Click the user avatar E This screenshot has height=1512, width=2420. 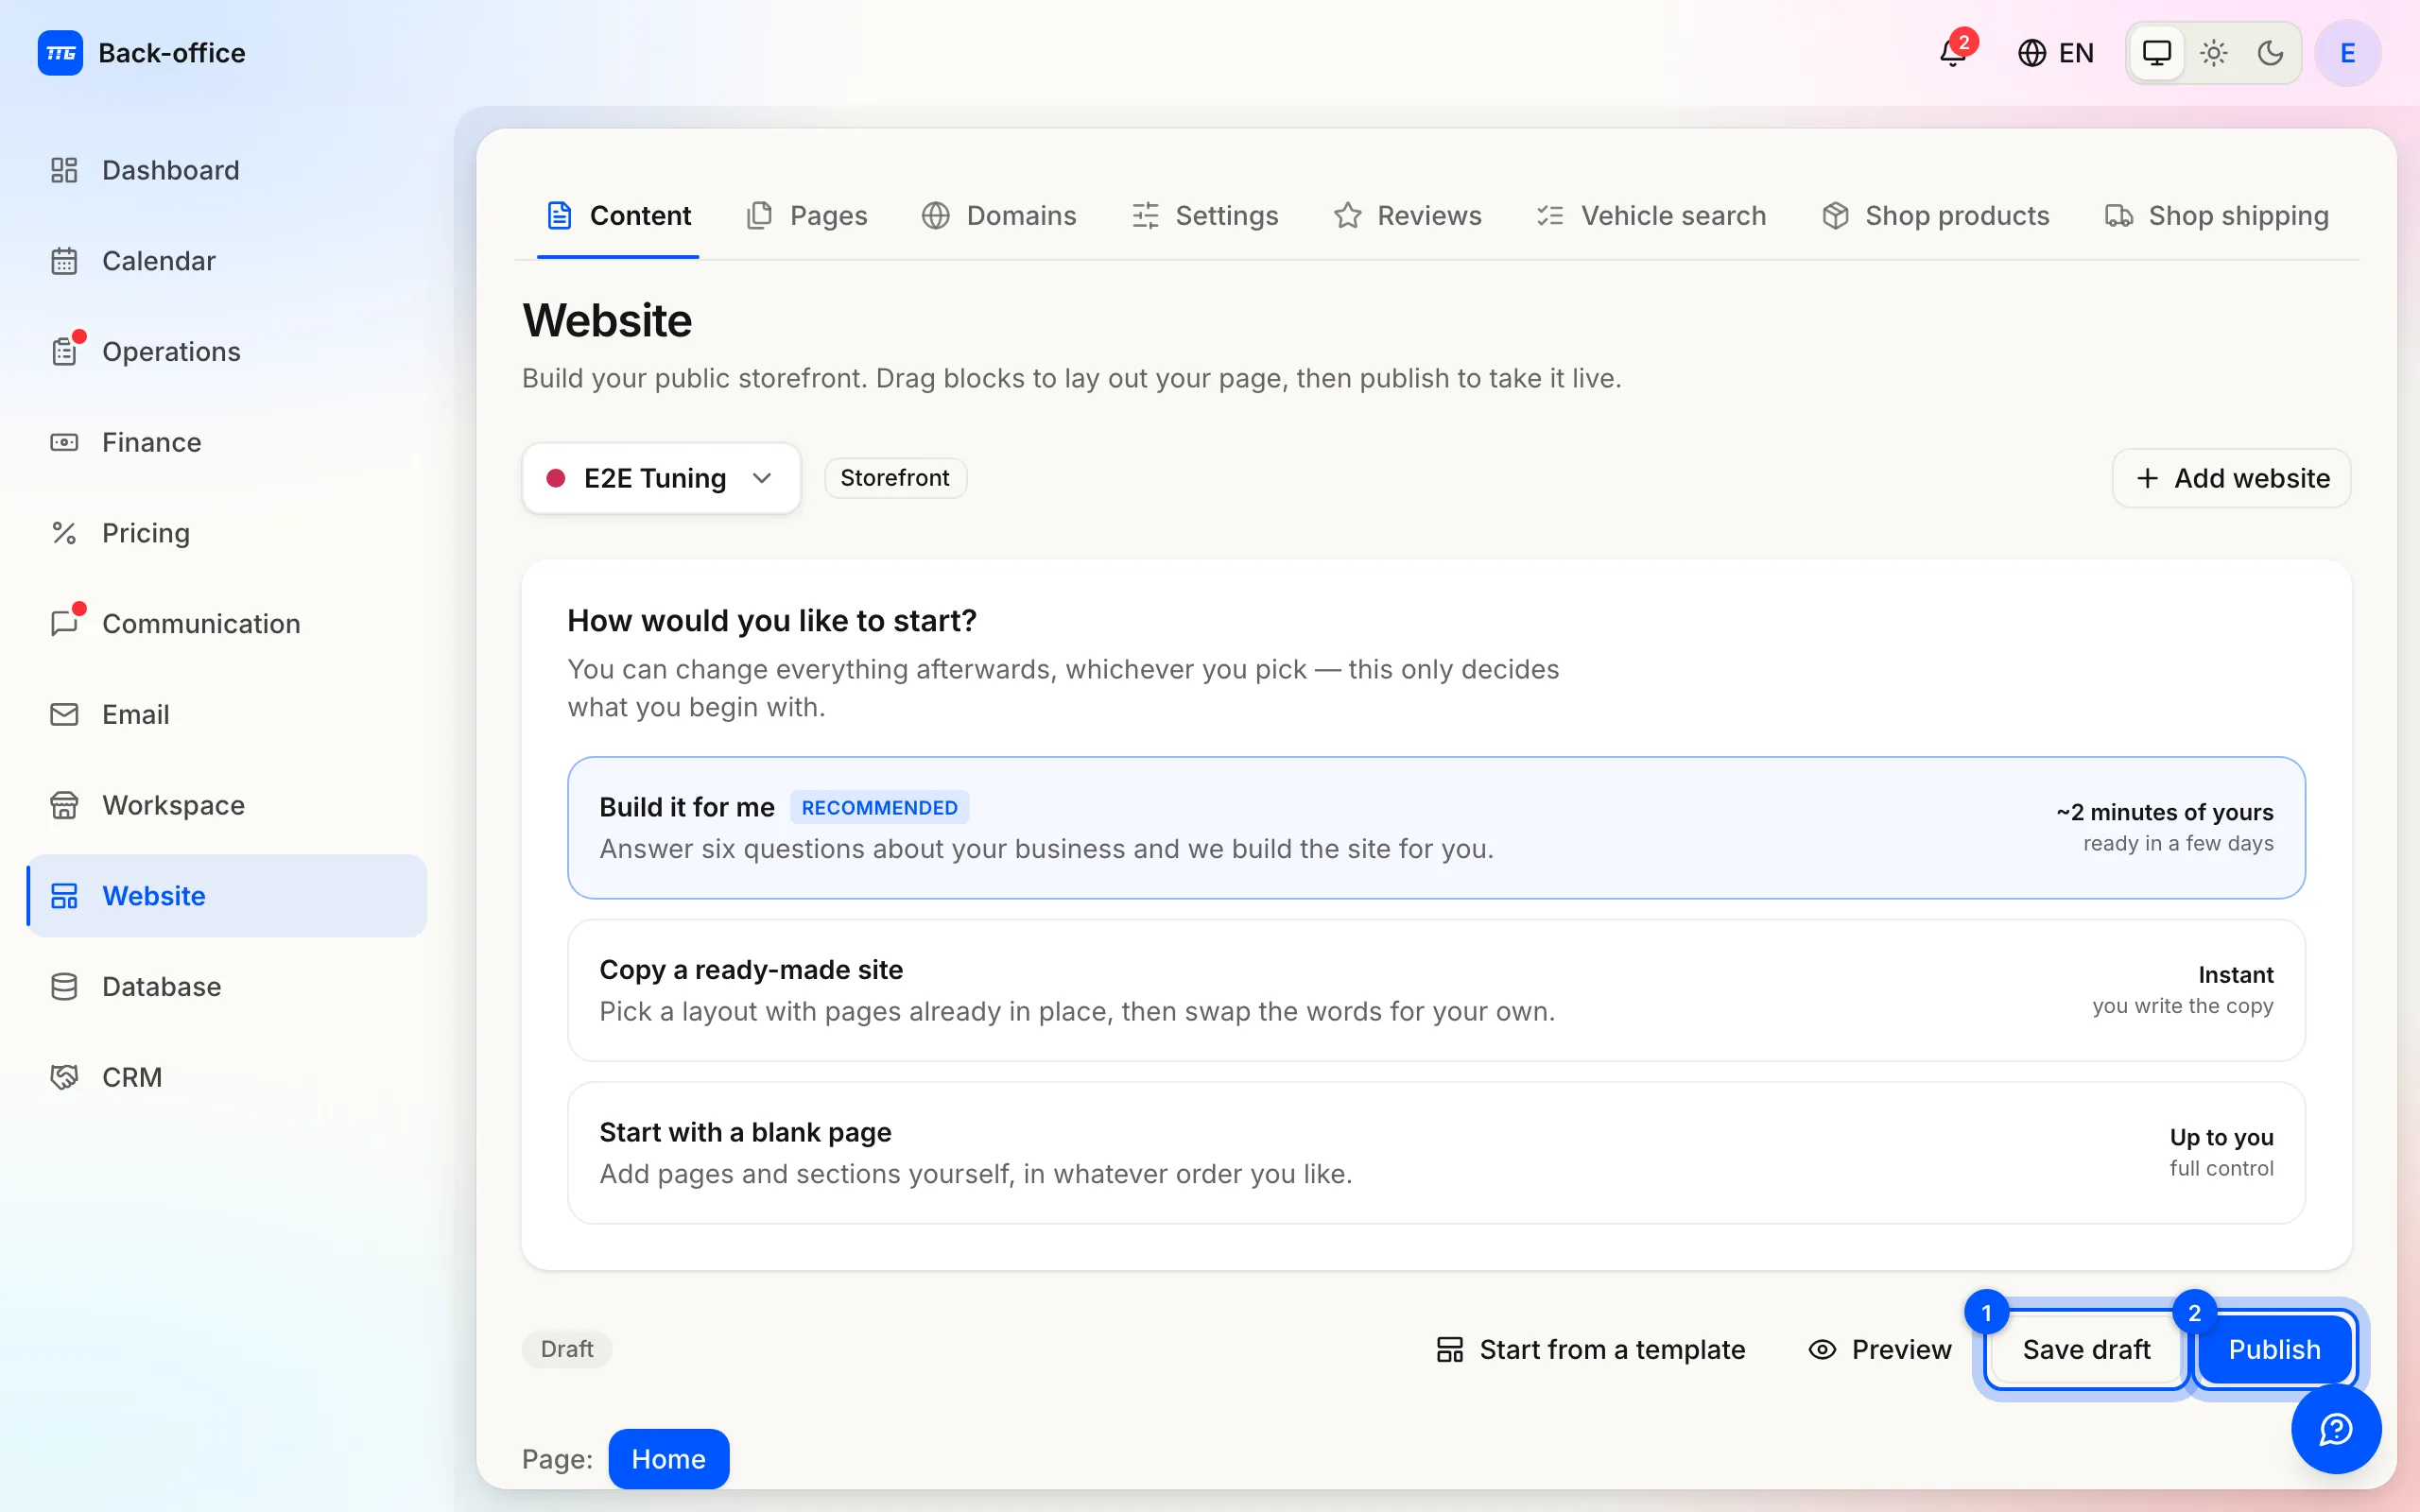tap(2347, 53)
